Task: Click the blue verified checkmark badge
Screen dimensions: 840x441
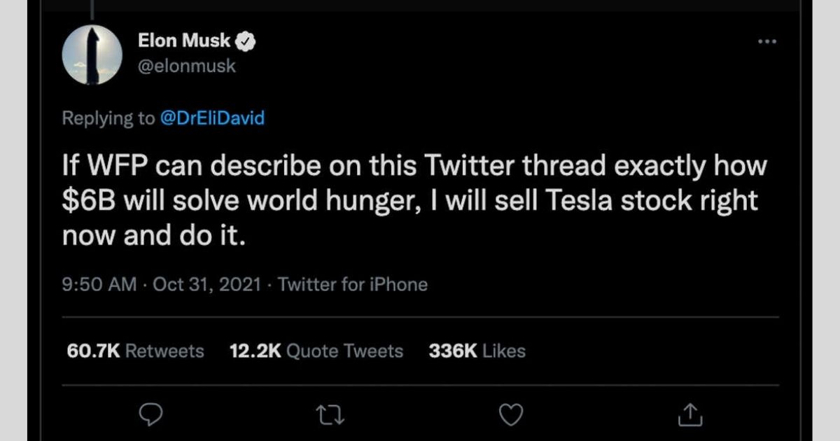Action: pyautogui.click(x=245, y=42)
